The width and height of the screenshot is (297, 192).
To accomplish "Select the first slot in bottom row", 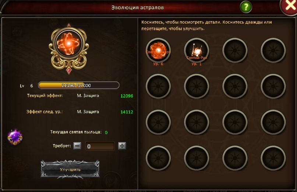I will pos(158,158).
